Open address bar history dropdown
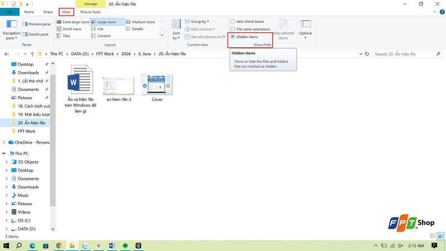 point(361,54)
